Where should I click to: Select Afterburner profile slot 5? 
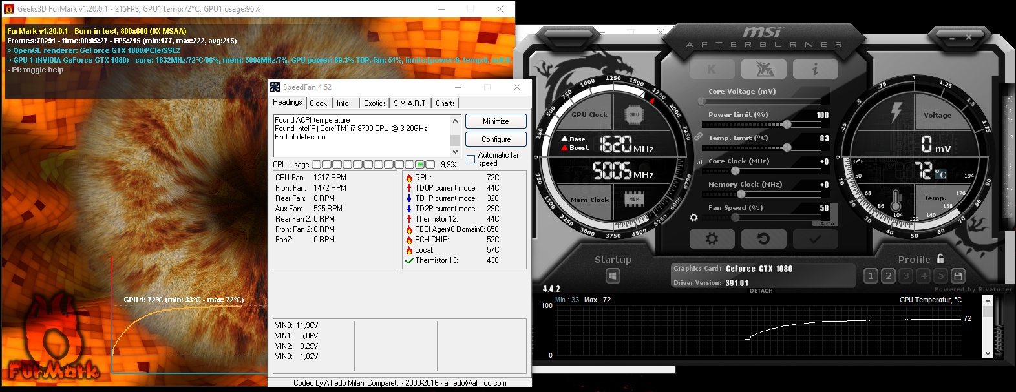click(940, 276)
